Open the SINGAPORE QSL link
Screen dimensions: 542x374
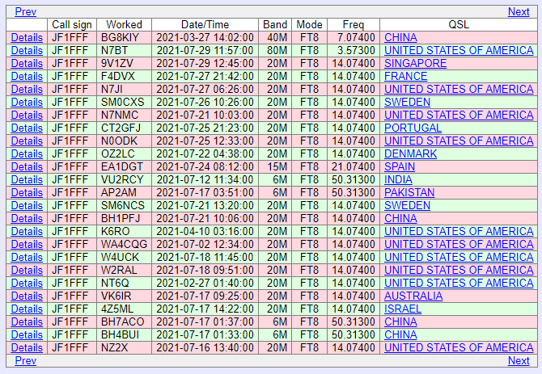pyautogui.click(x=416, y=64)
